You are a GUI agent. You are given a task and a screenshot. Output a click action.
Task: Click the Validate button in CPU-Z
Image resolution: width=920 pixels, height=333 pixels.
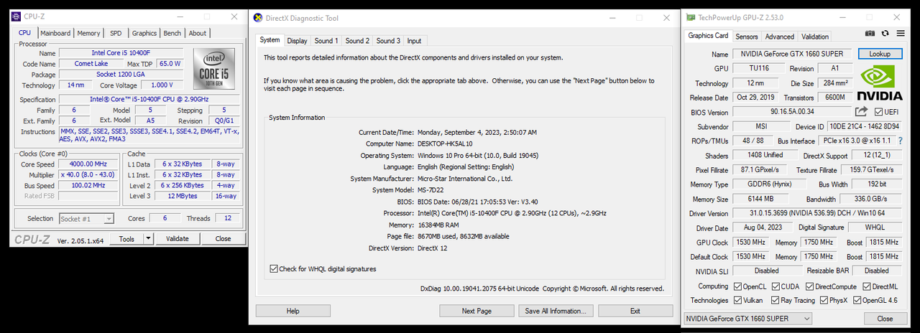pyautogui.click(x=177, y=238)
